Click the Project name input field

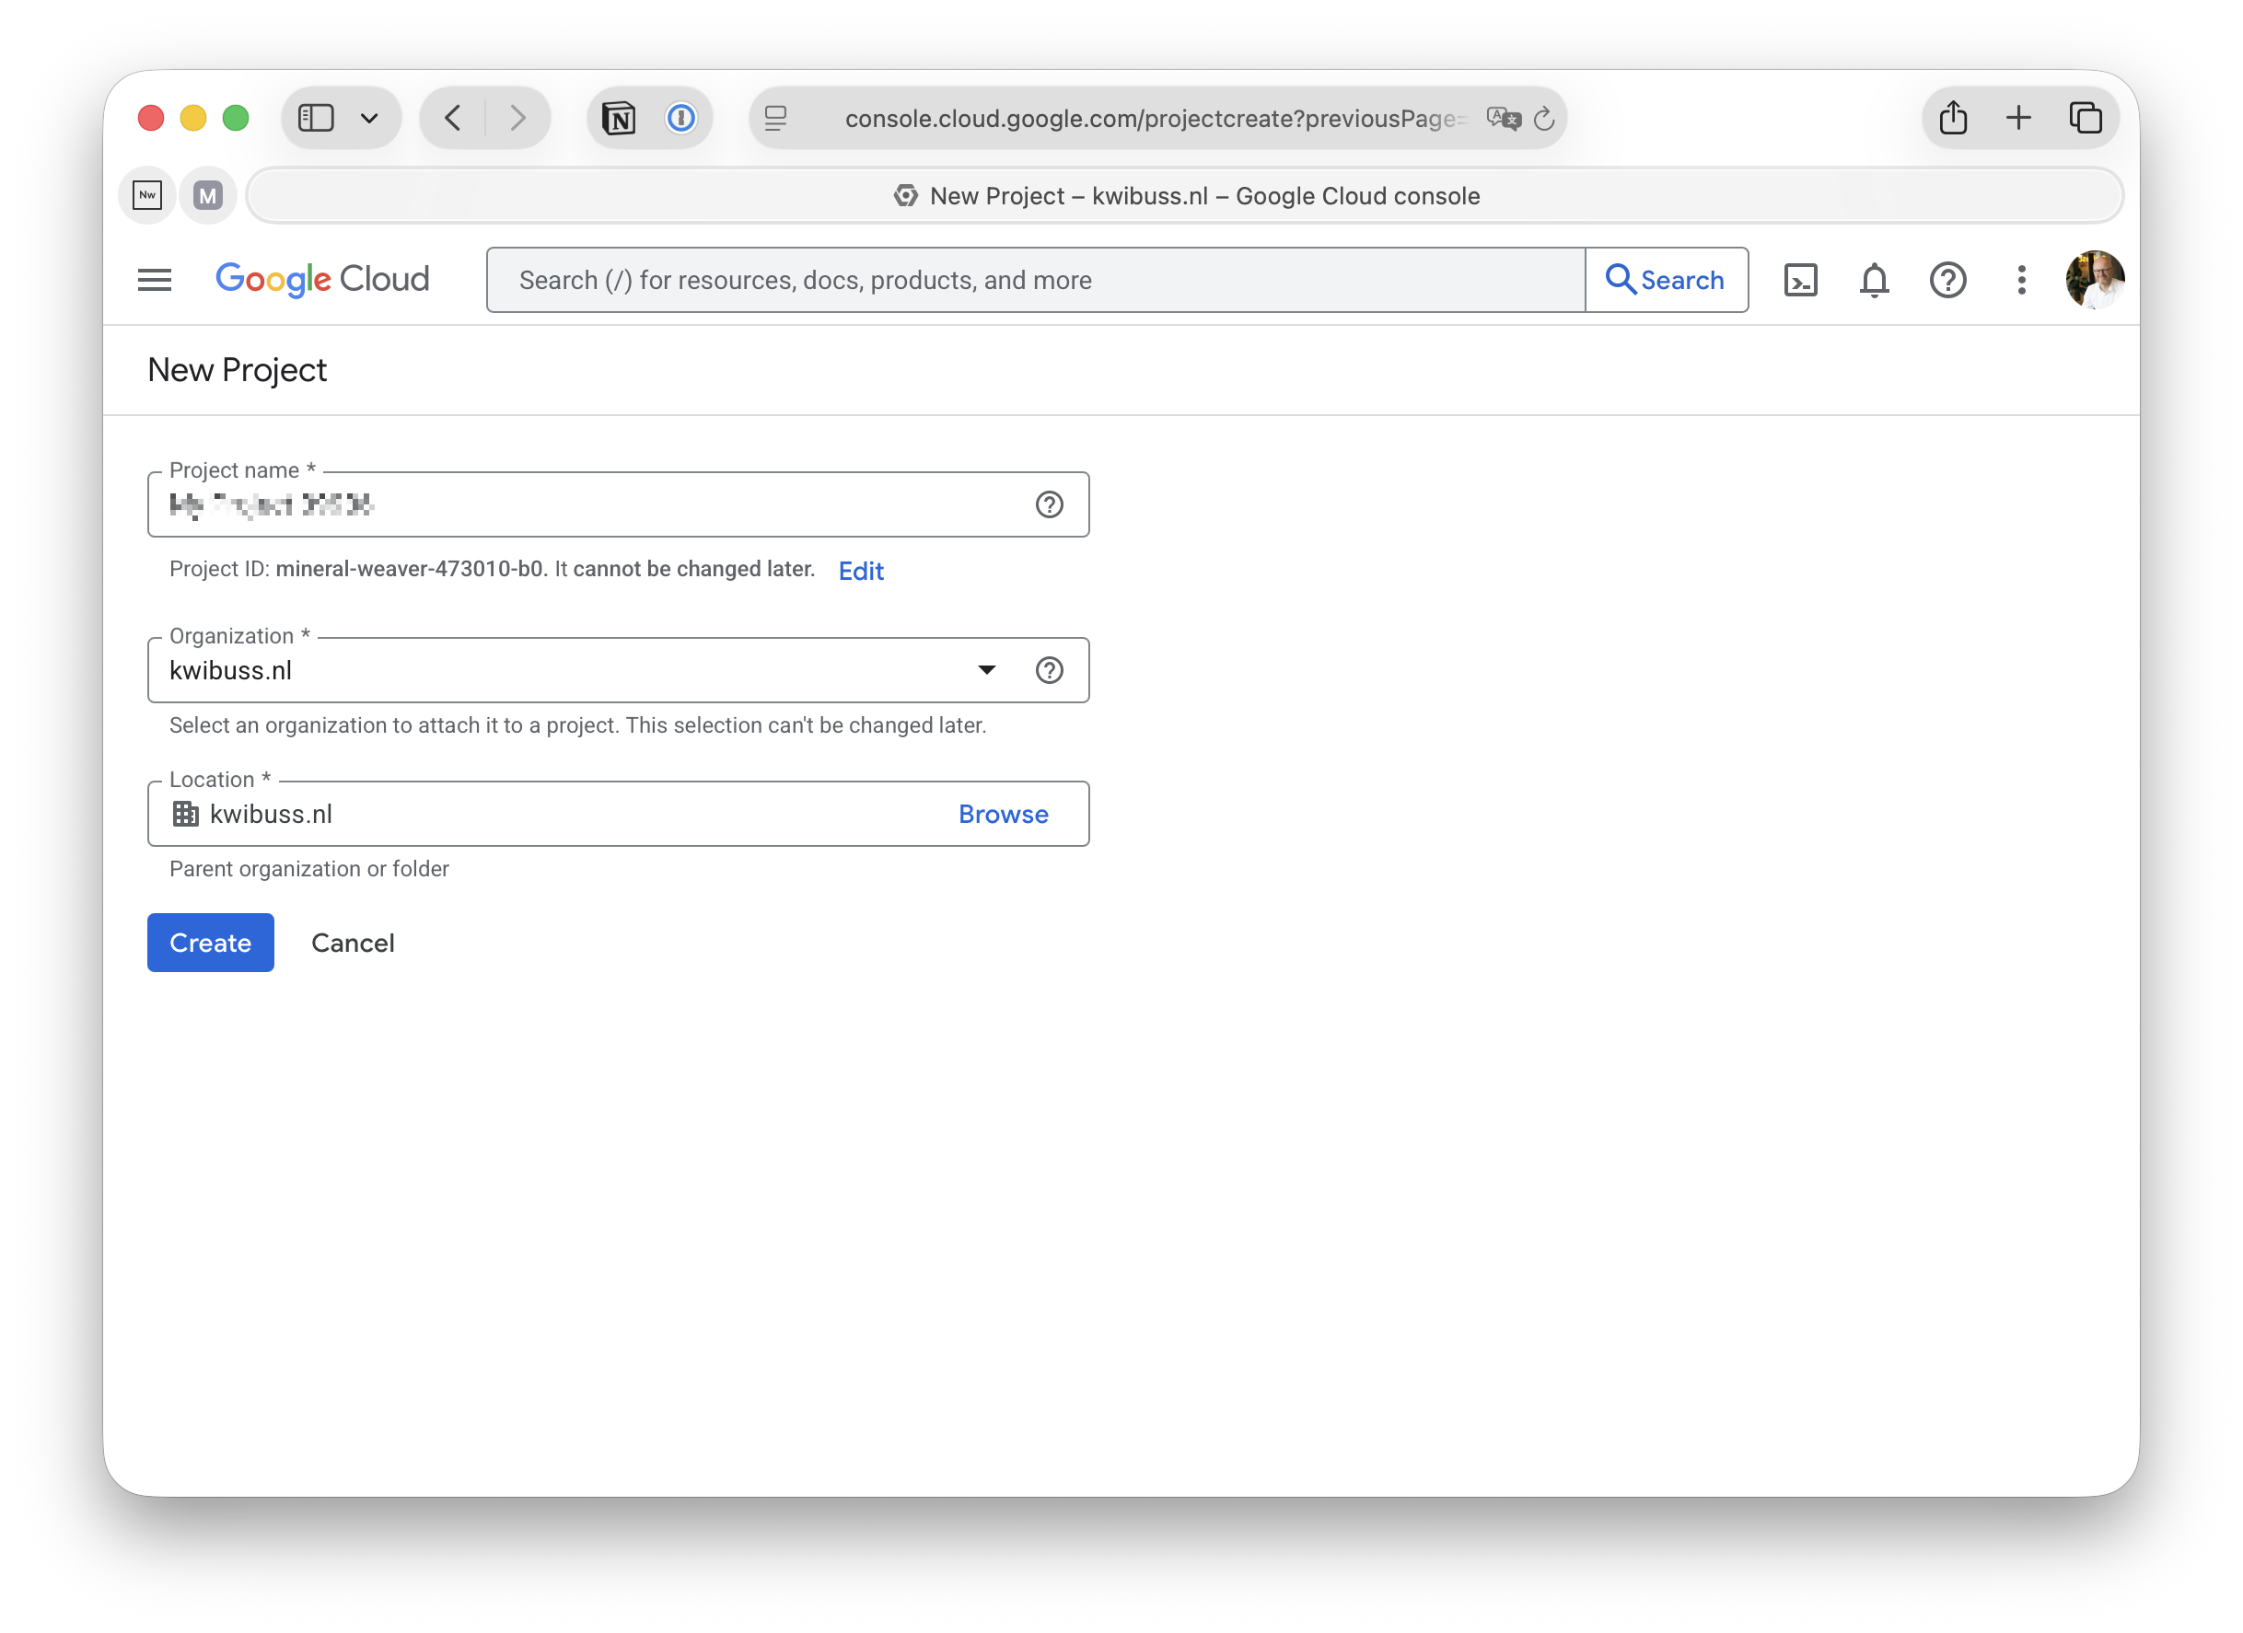tap(593, 505)
